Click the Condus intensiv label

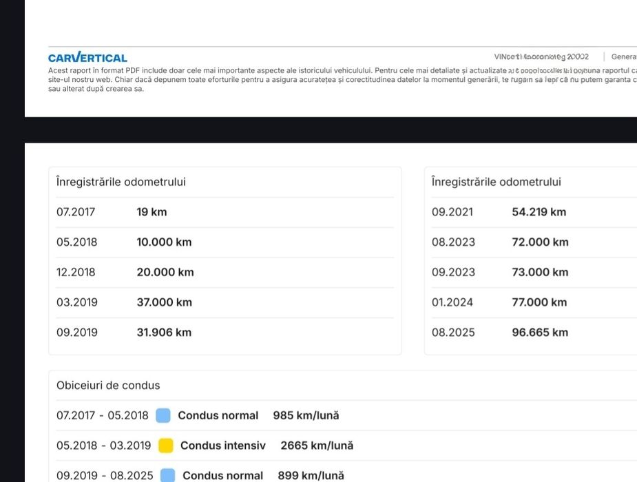point(222,446)
